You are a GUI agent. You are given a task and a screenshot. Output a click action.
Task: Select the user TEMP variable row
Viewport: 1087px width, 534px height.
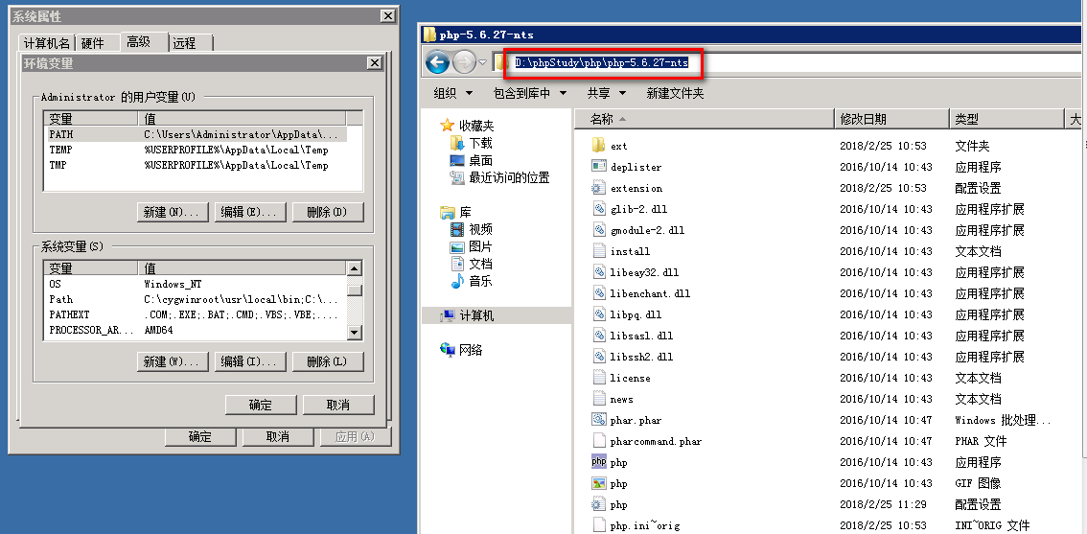point(197,150)
